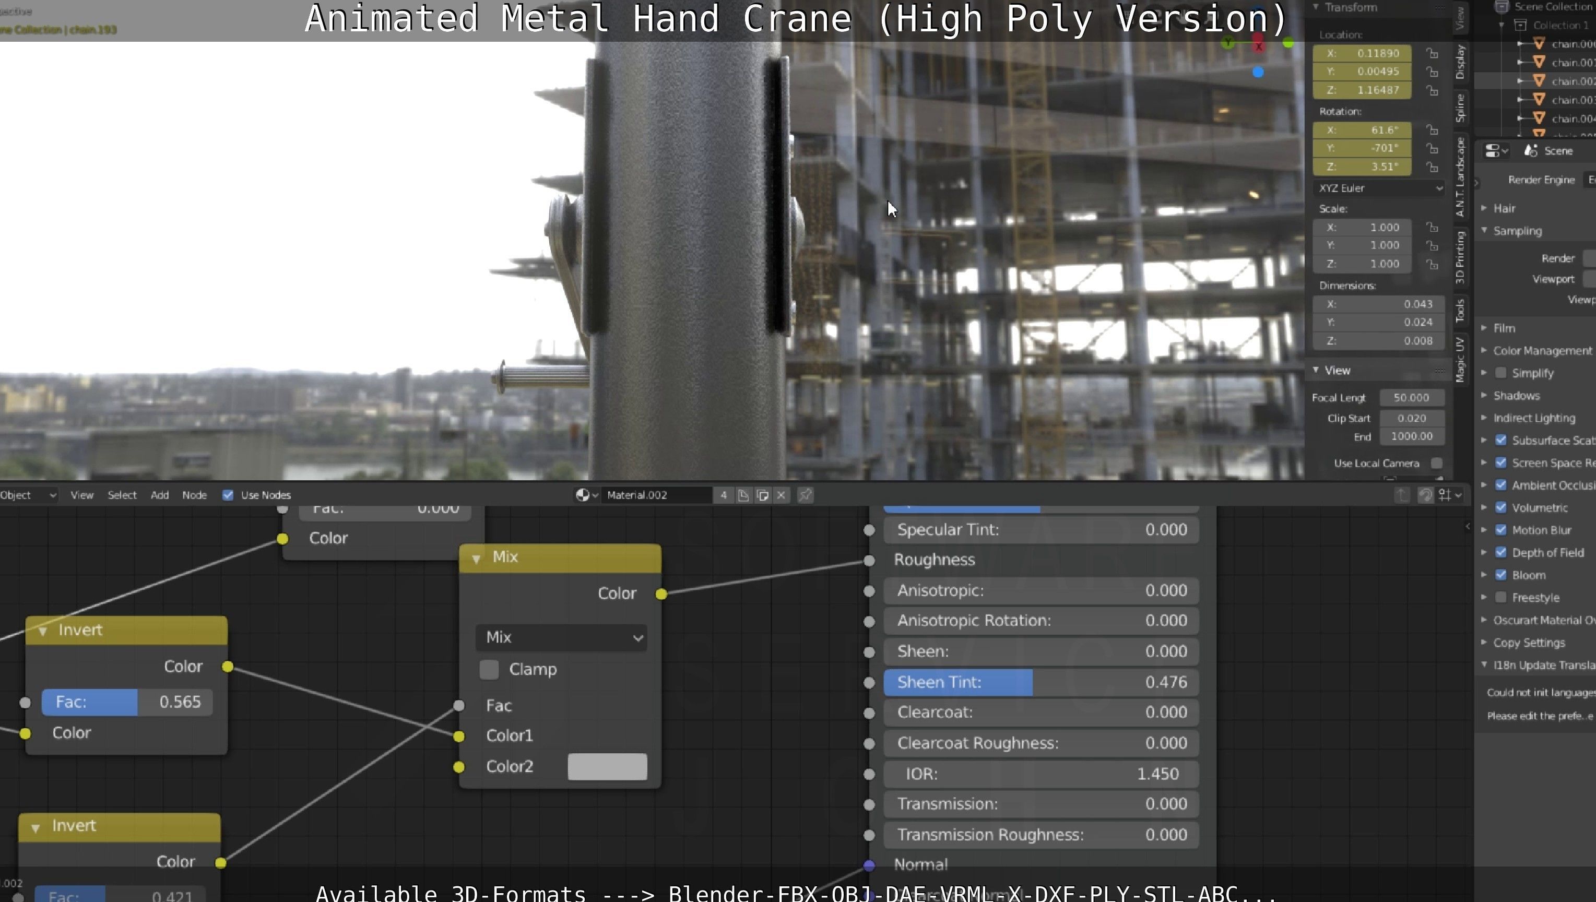1596x902 pixels.
Task: Enable the Freestyle checkbox
Action: [1500, 597]
